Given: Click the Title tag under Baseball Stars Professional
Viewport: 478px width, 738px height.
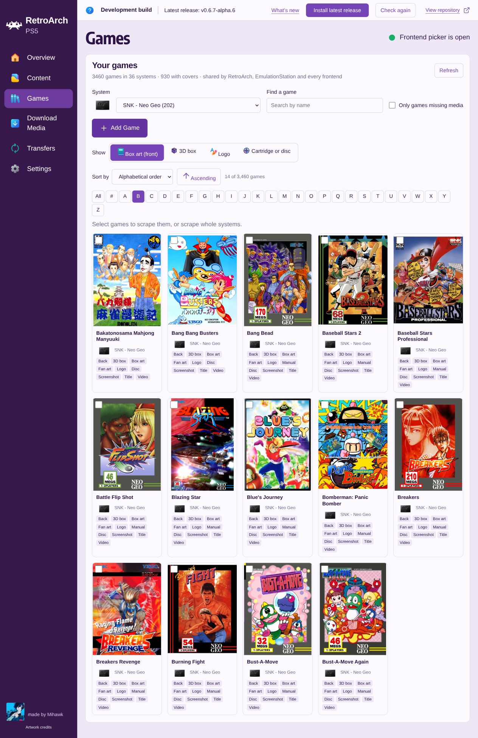Looking at the screenshot, I should pos(443,377).
